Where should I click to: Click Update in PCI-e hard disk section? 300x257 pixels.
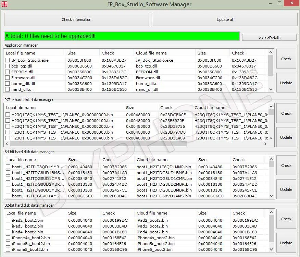[x=286, y=137]
